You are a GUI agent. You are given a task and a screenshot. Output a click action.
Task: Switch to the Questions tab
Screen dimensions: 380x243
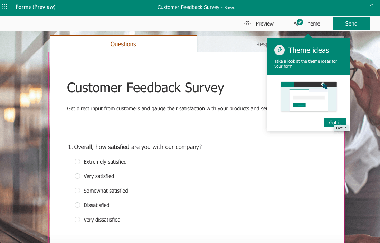pos(123,44)
